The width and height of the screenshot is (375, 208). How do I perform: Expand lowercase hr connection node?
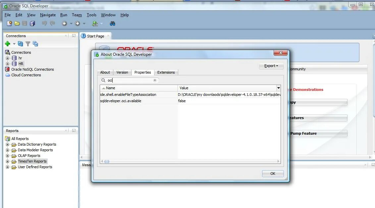point(7,58)
